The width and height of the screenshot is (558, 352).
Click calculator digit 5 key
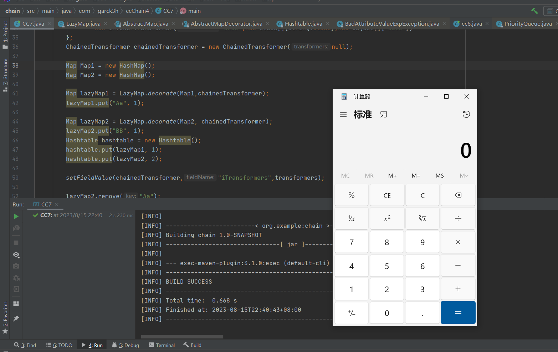click(387, 266)
